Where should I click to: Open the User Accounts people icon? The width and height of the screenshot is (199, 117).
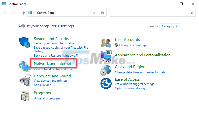tap(106, 43)
